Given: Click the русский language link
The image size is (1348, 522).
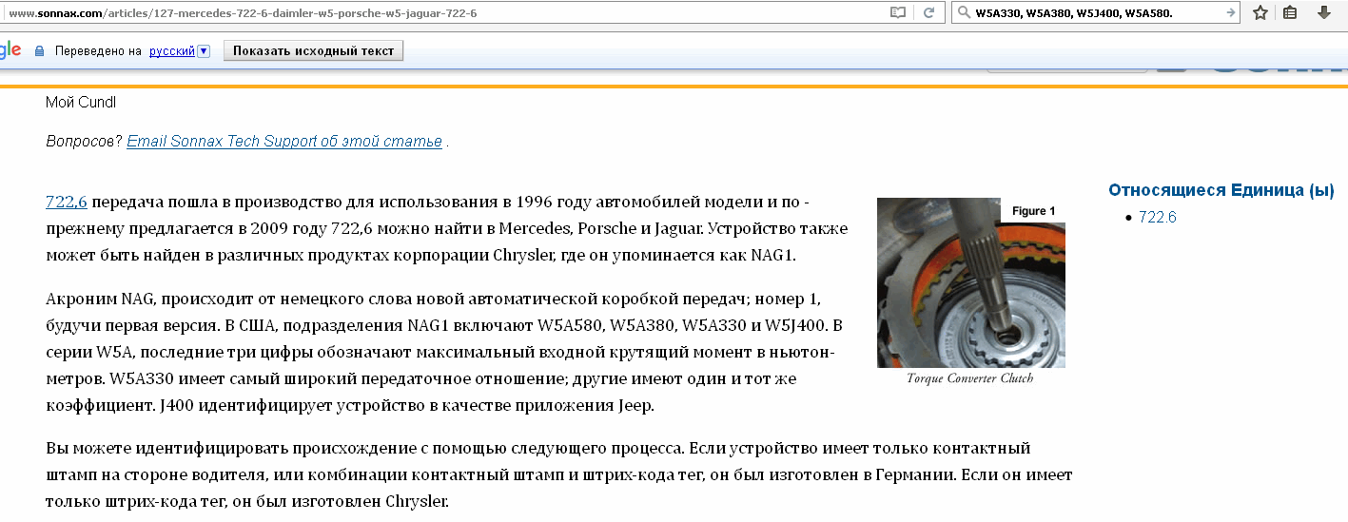Looking at the screenshot, I should [172, 51].
